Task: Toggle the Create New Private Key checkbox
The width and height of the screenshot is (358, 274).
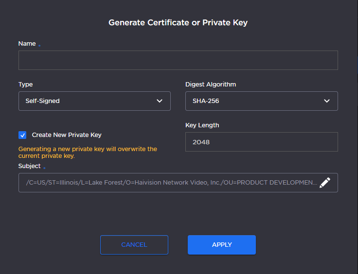Action: tap(22, 135)
